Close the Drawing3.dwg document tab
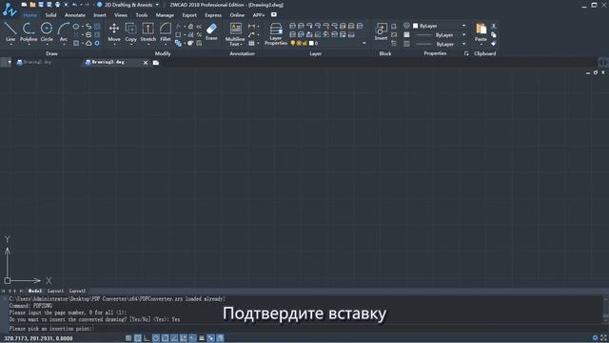This screenshot has width=609, height=343. pyautogui.click(x=146, y=63)
